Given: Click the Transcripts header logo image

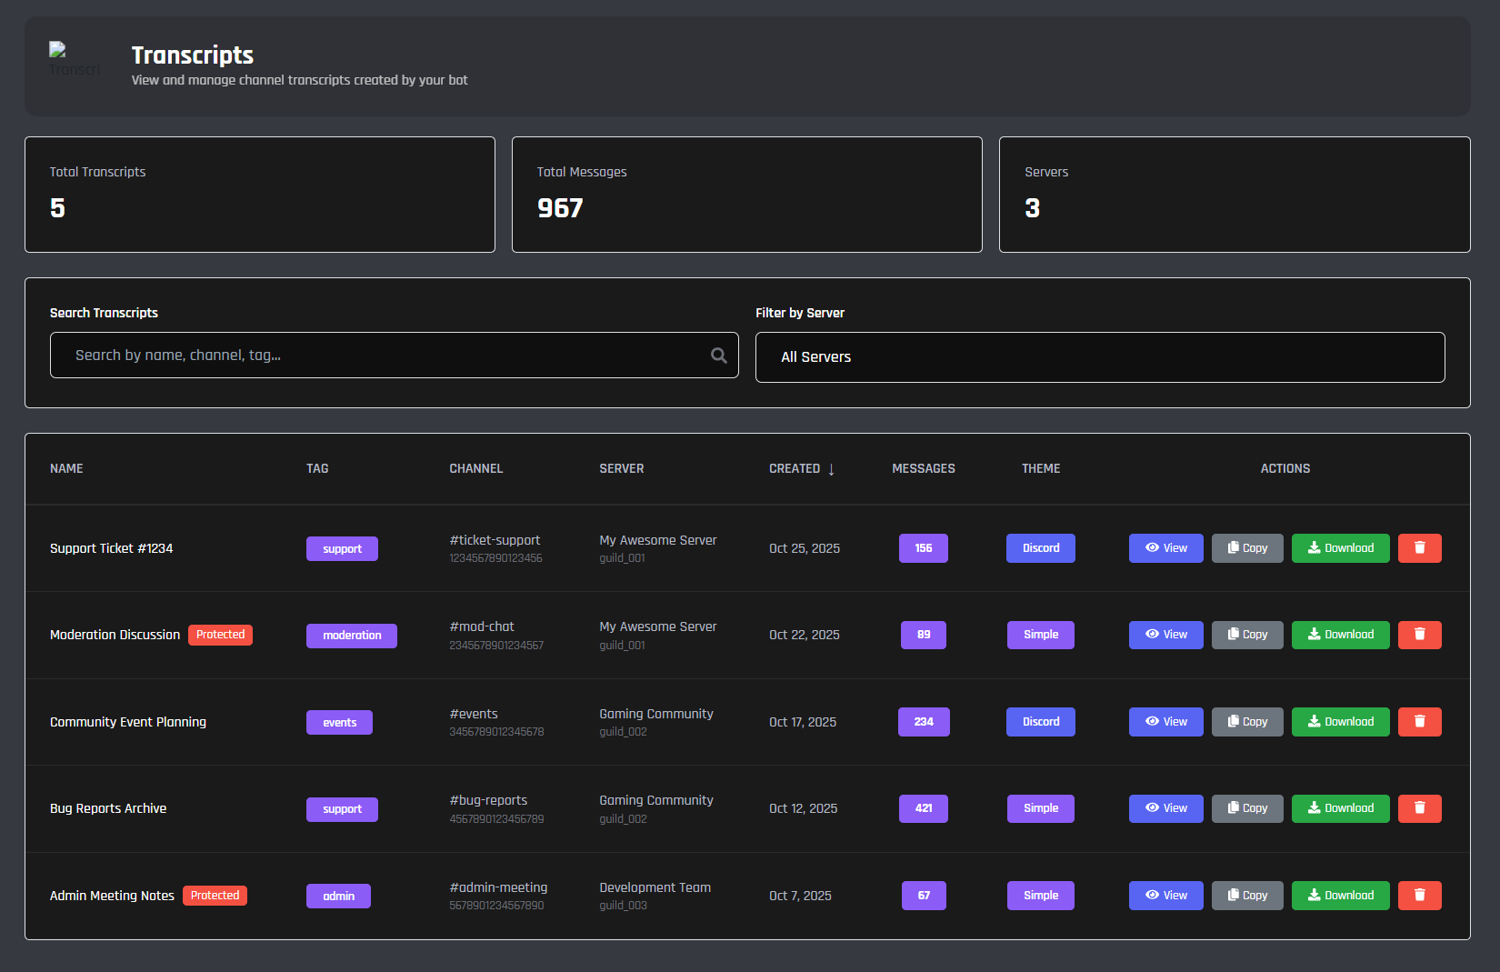Looking at the screenshot, I should pyautogui.click(x=74, y=59).
